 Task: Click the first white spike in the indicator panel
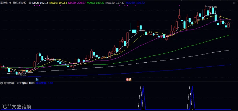click(x=141, y=98)
